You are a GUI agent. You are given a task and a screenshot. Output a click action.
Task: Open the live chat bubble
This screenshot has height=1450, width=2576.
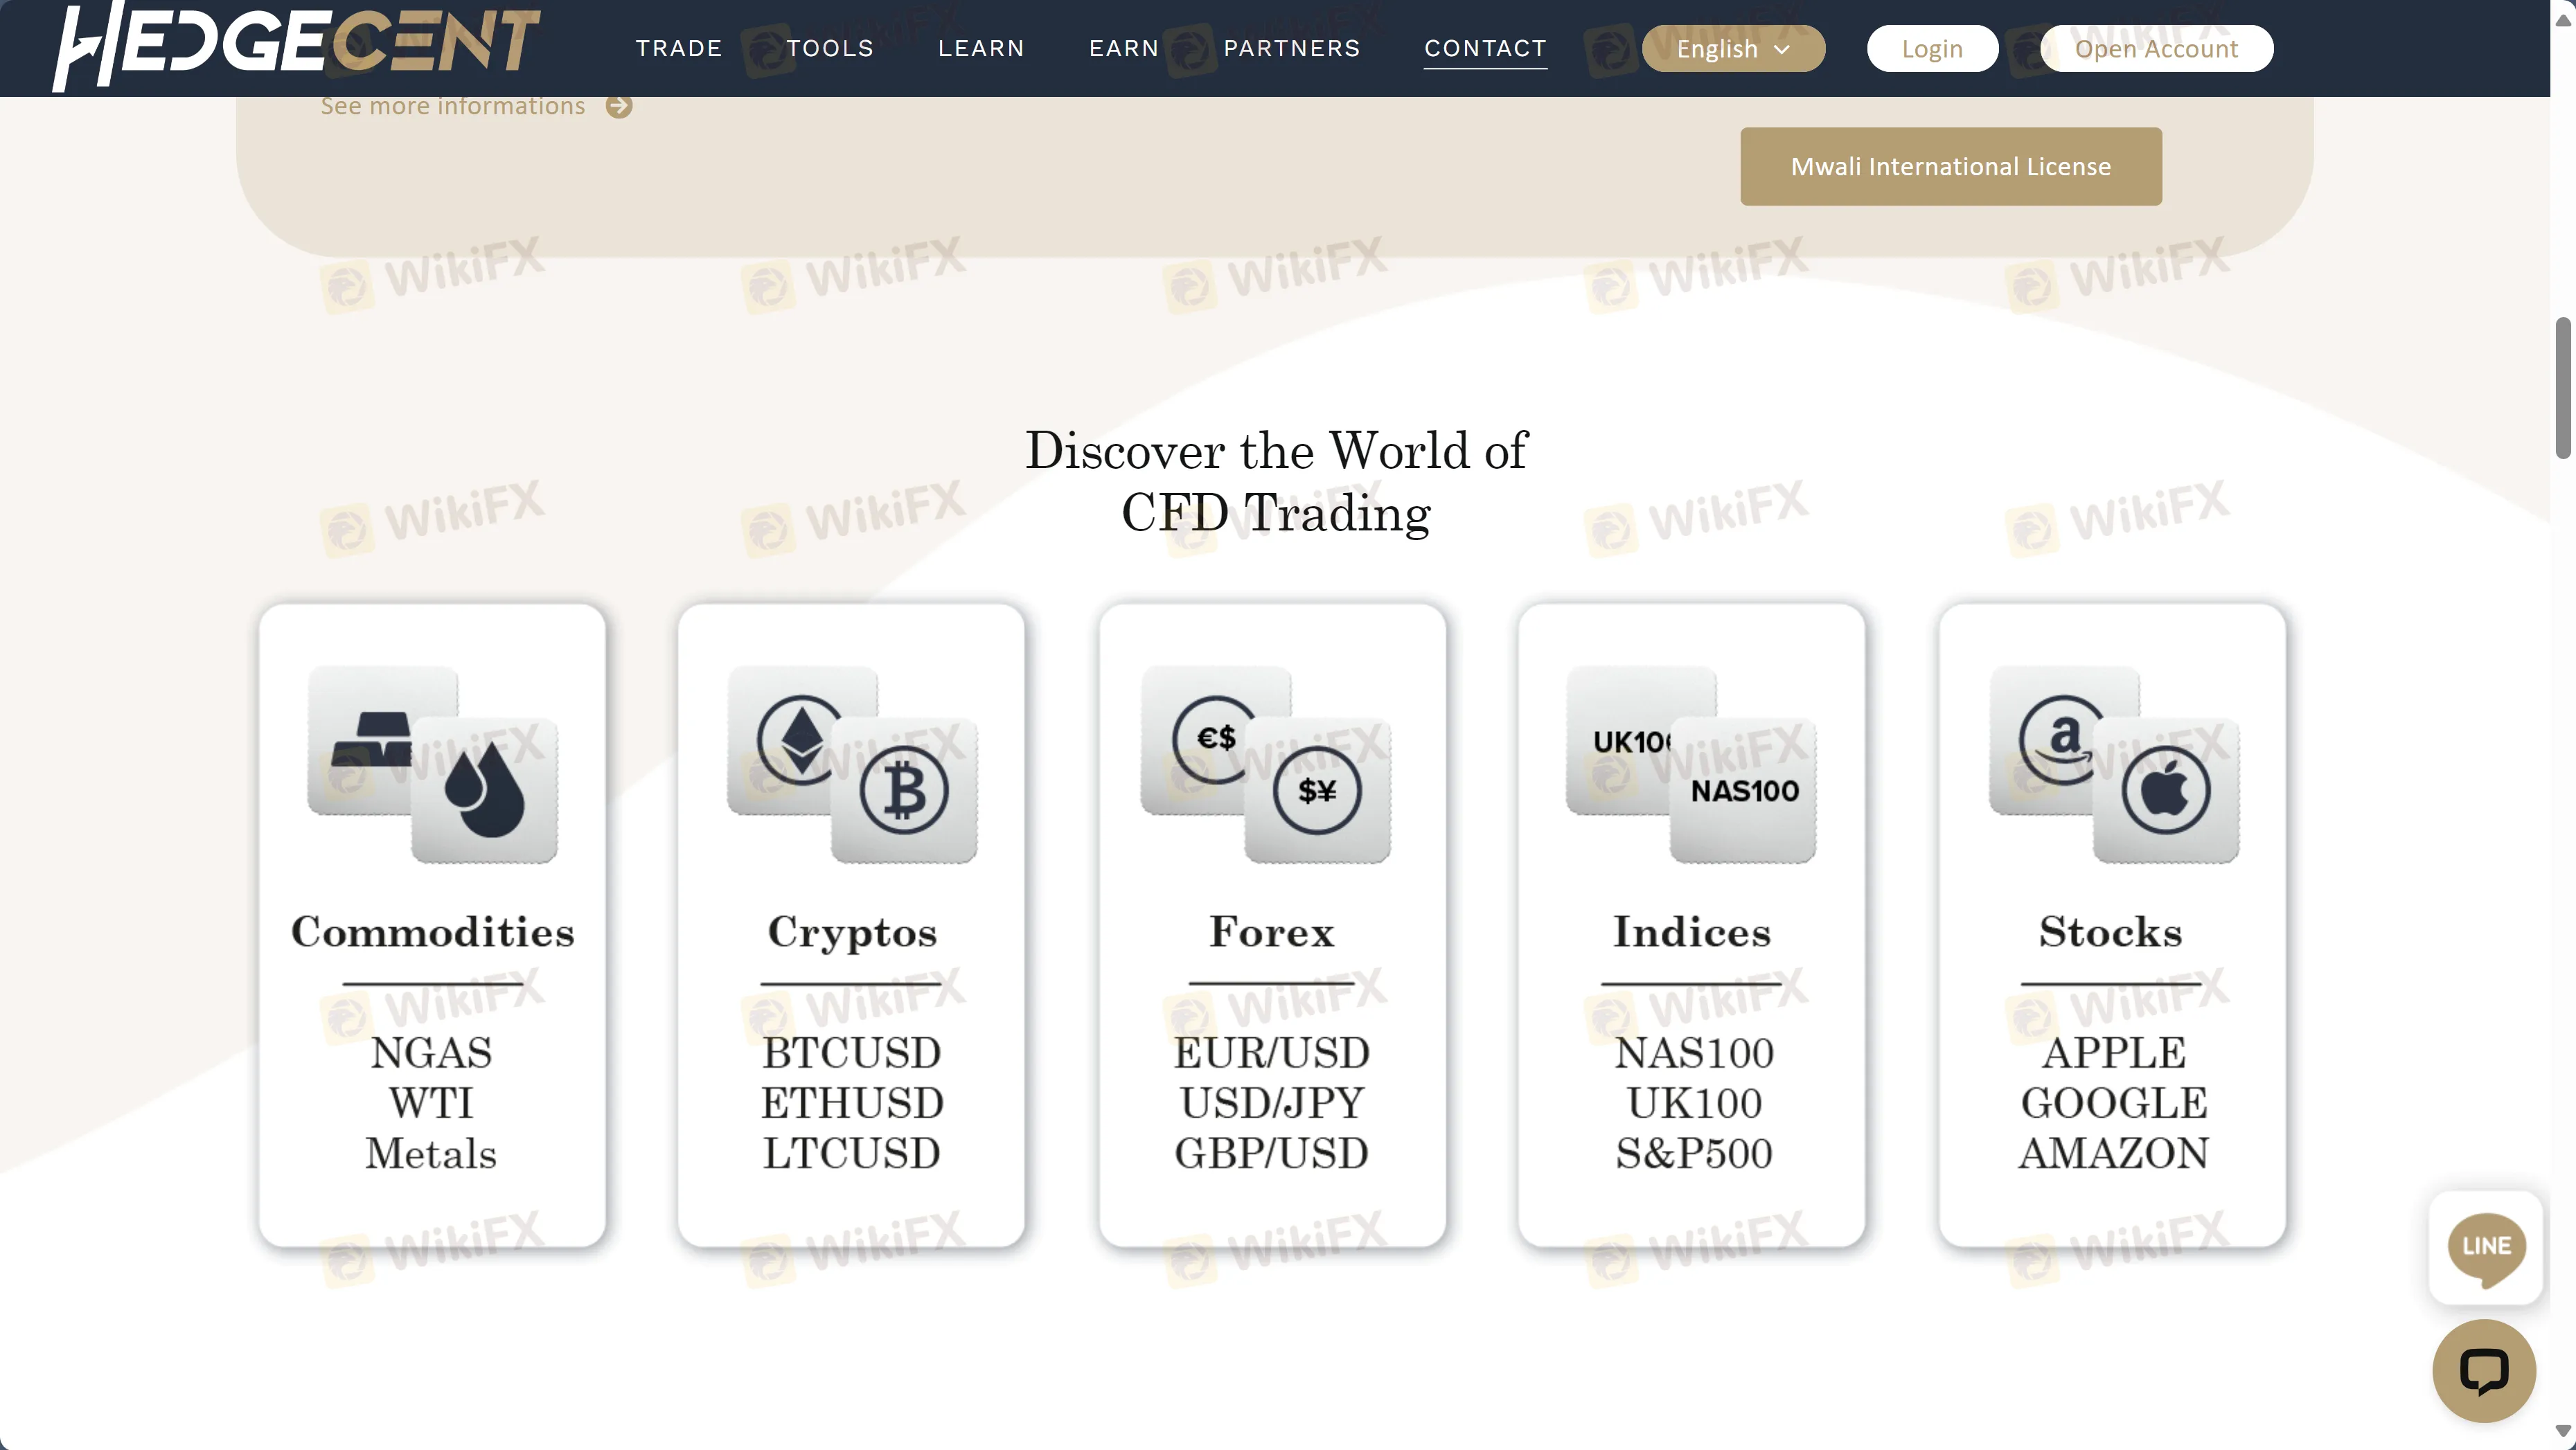point(2484,1370)
